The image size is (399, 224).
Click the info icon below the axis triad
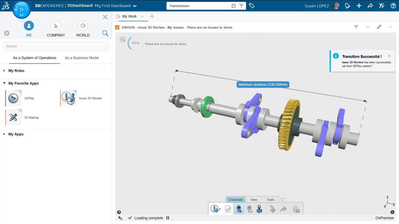point(392,212)
